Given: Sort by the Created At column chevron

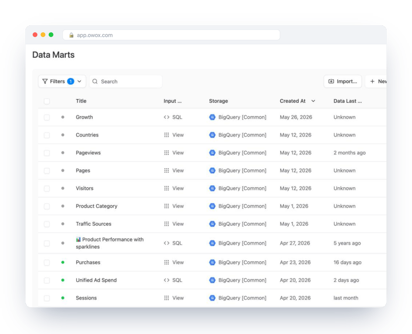Looking at the screenshot, I should 313,101.
